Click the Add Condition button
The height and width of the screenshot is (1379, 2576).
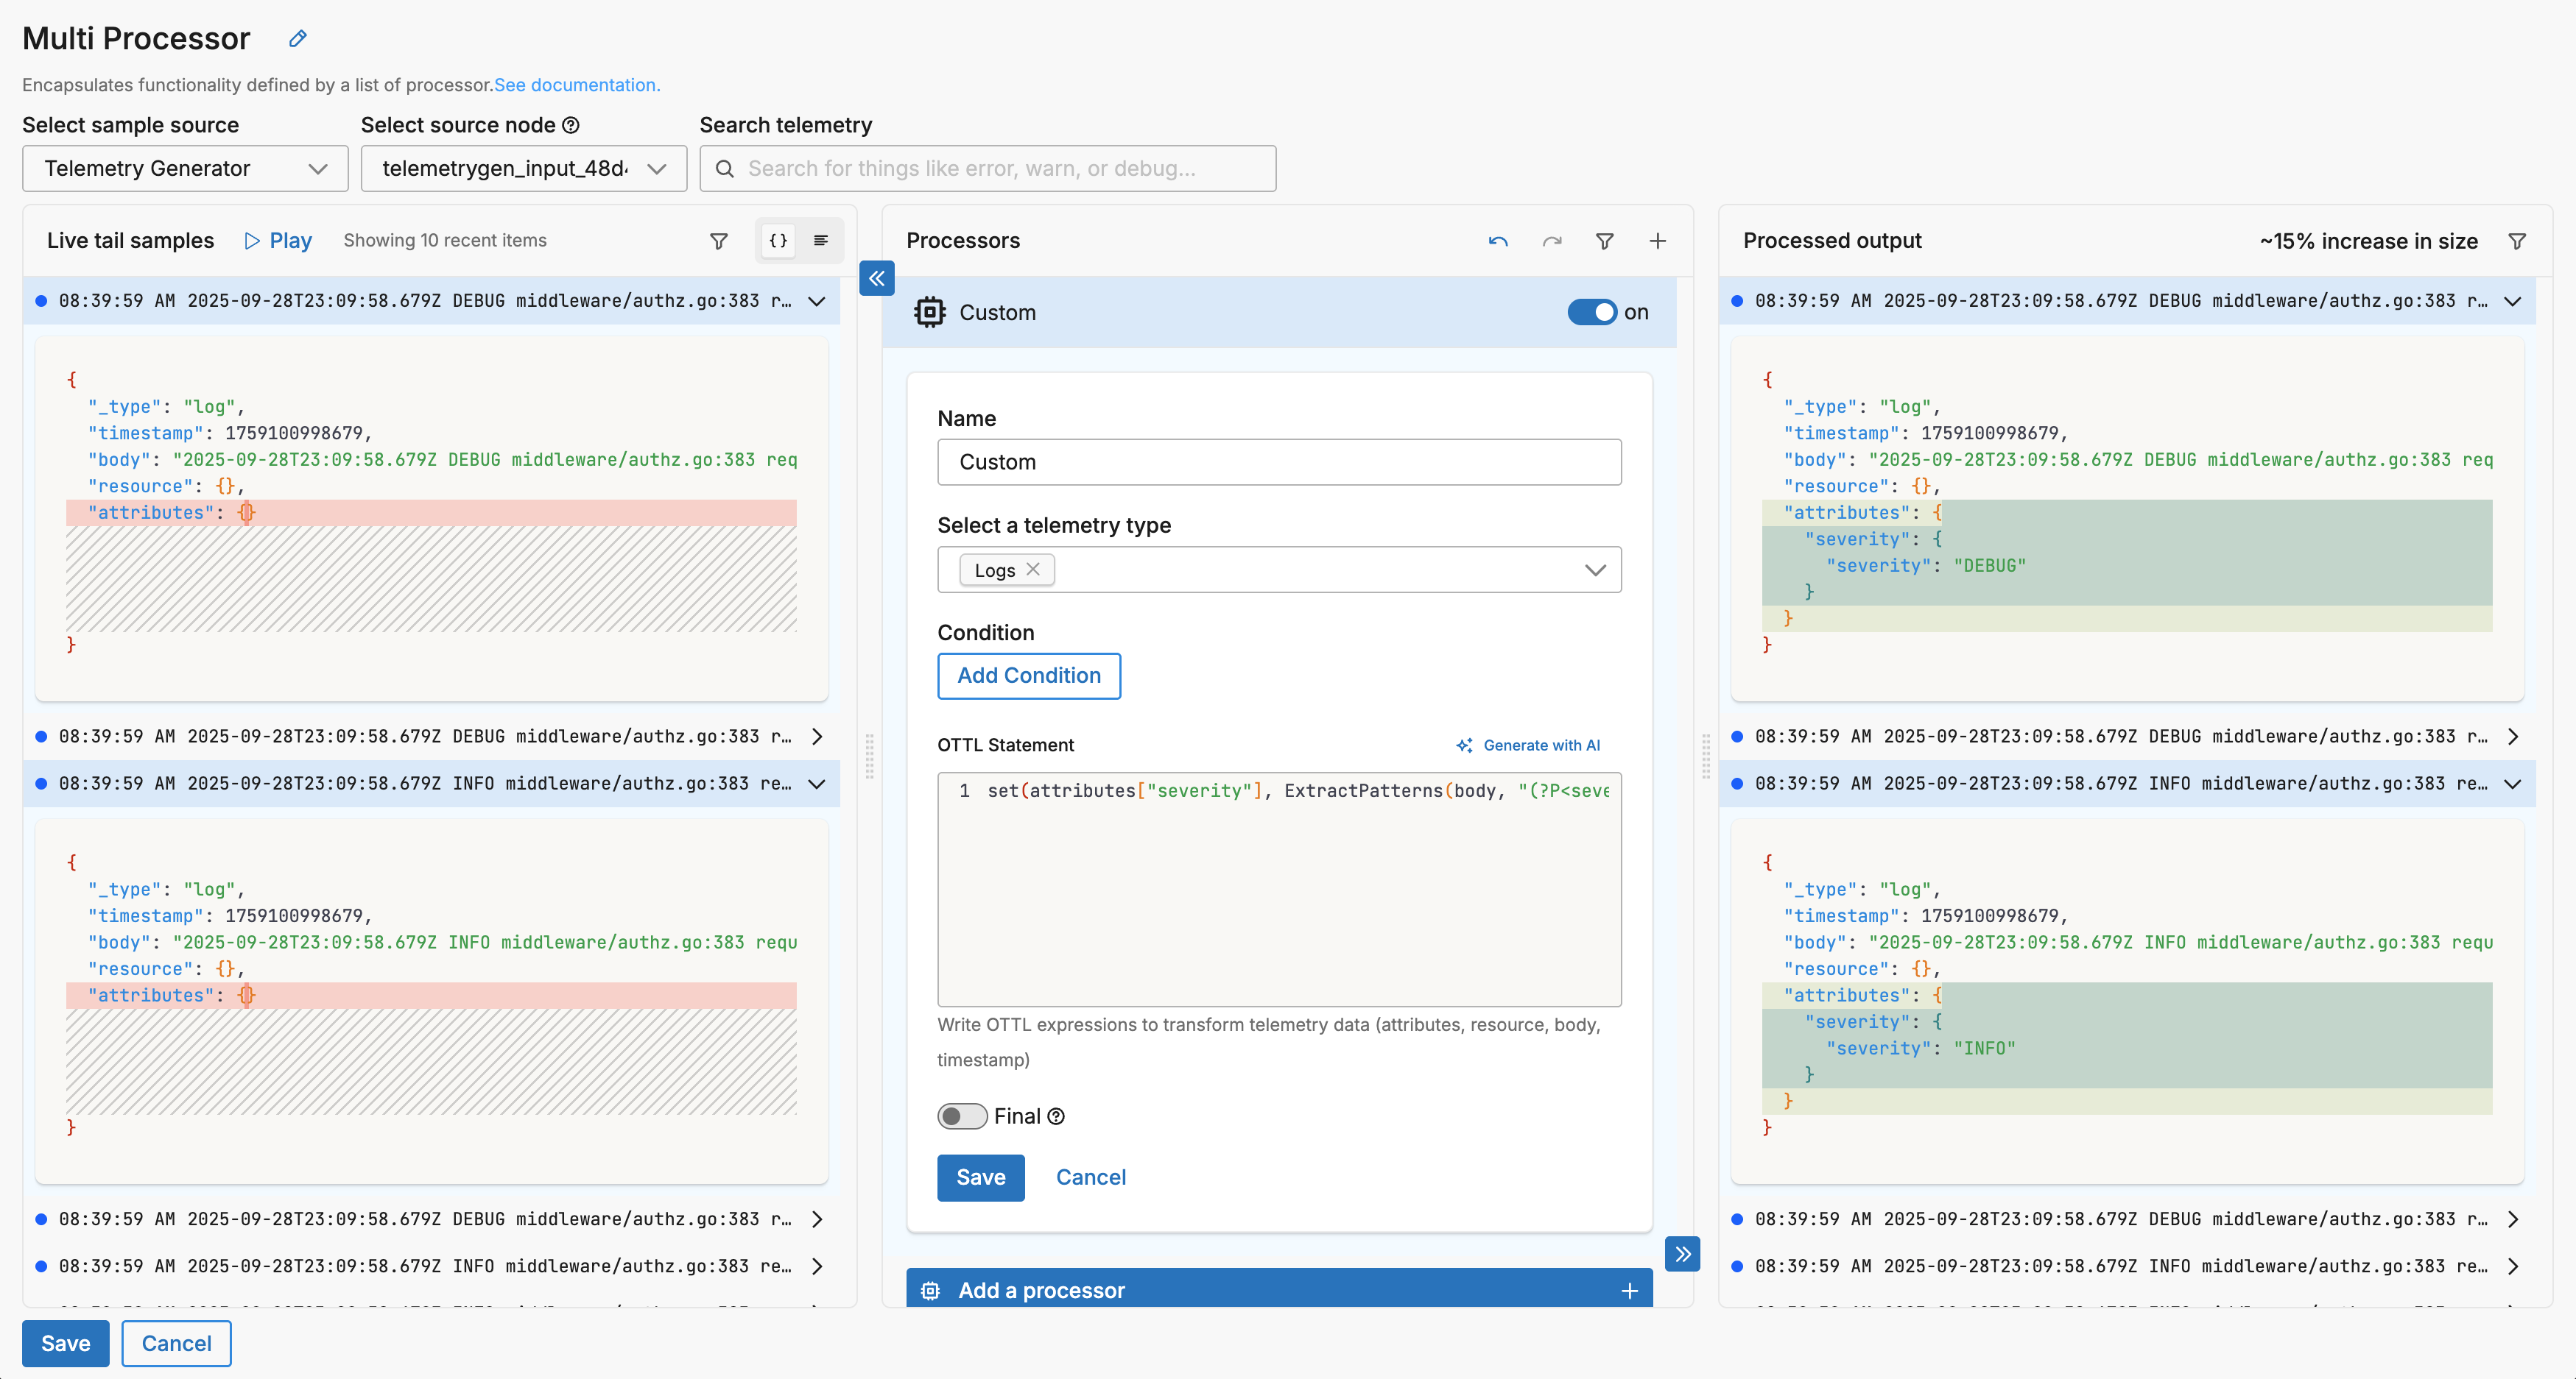click(x=1028, y=676)
